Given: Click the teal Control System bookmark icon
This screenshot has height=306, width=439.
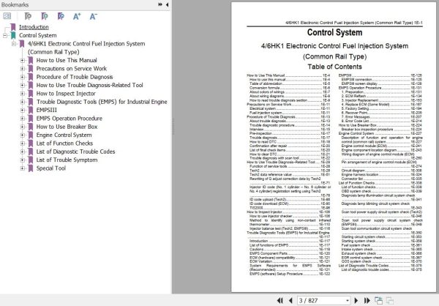Looking at the screenshot, I should 13,35.
